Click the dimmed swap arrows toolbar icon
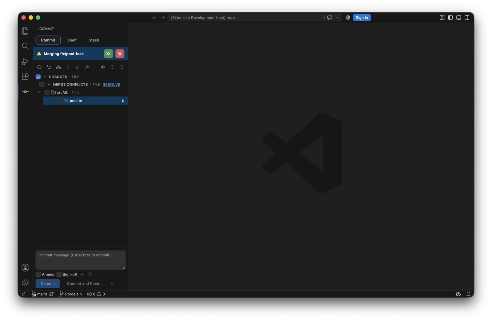The width and height of the screenshot is (492, 321). pos(68,67)
